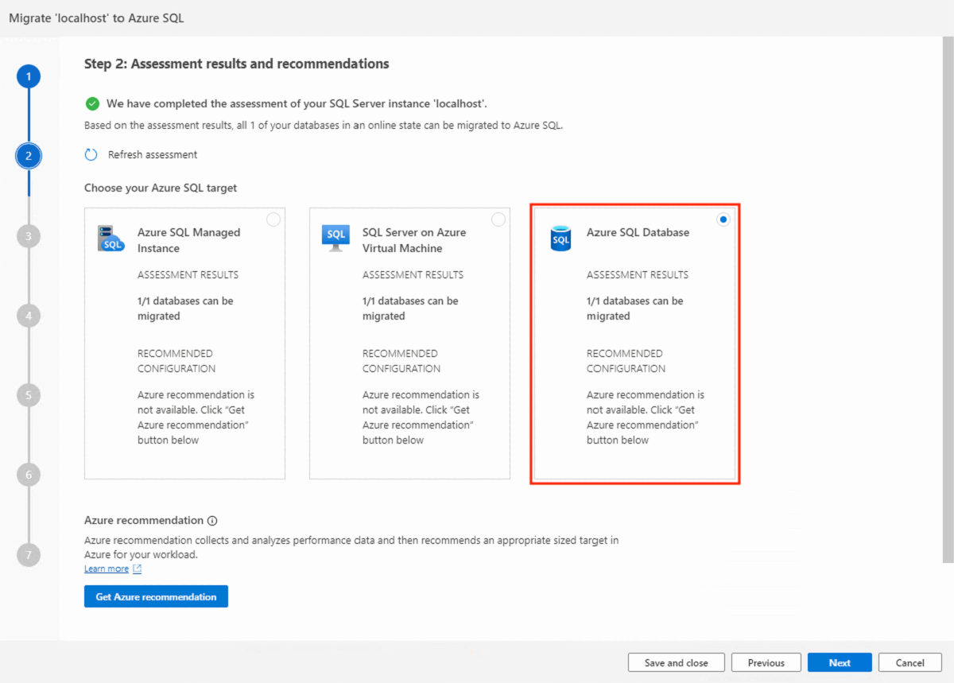Click the Azure recommendation section heading
This screenshot has width=954, height=683.
tap(144, 521)
